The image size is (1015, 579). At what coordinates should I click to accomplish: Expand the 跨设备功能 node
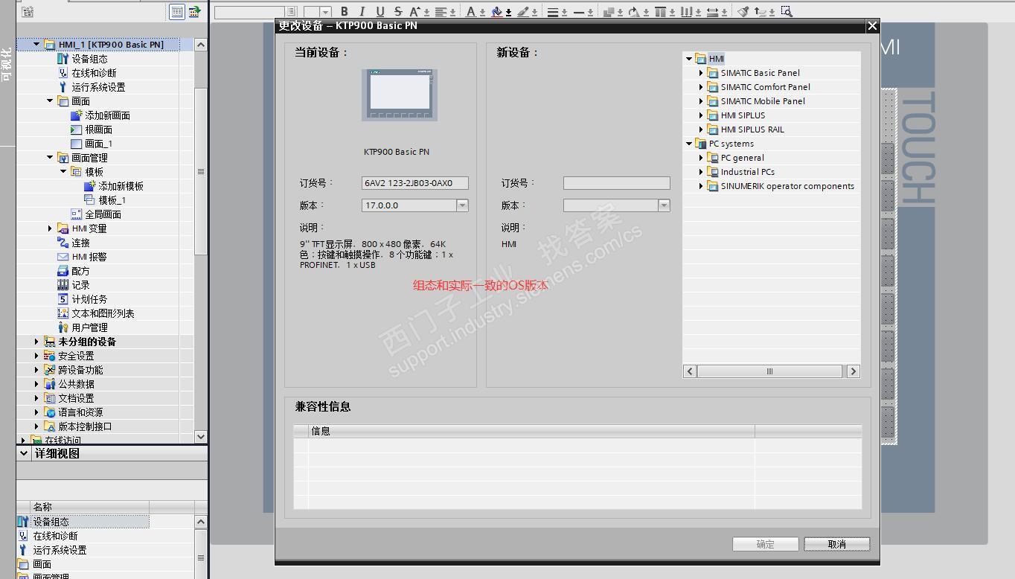36,370
